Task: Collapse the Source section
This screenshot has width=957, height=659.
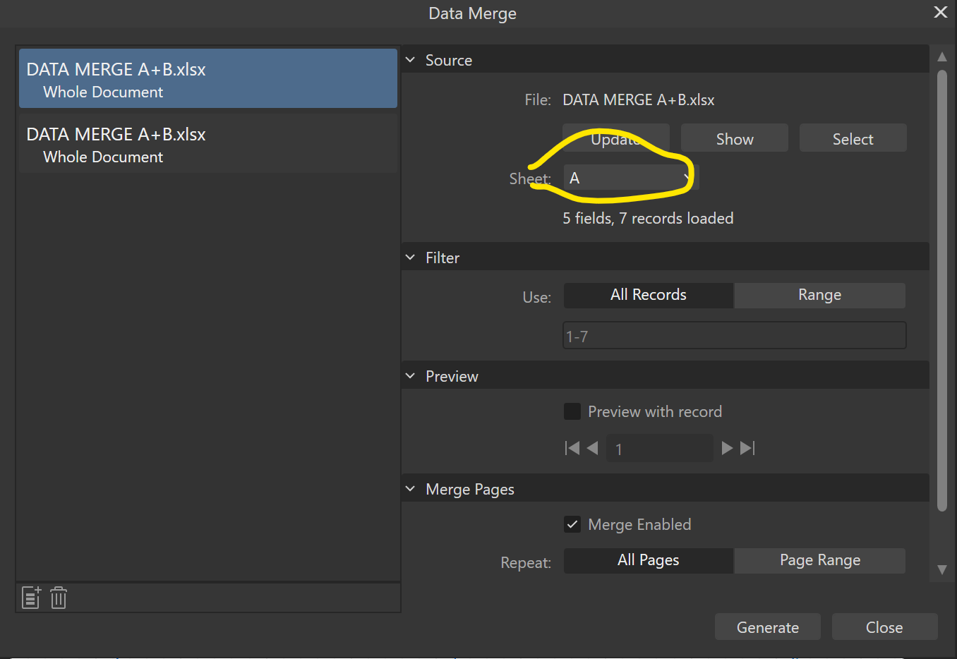Action: [411, 60]
